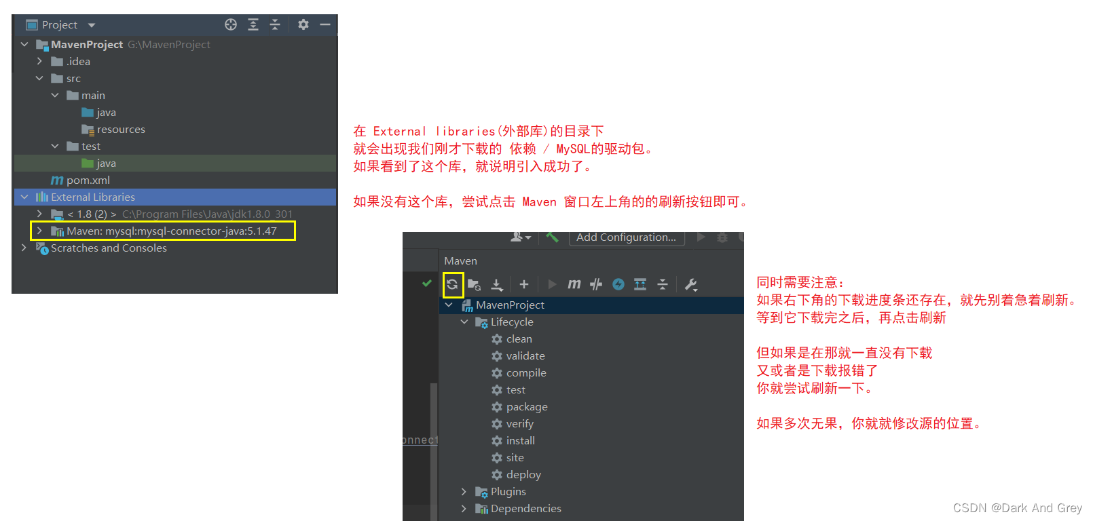Click the Run Maven Build play icon
Image resolution: width=1093 pixels, height=521 pixels.
point(552,284)
